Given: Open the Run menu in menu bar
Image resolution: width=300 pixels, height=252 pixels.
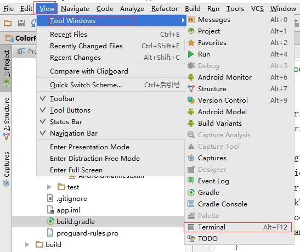Looking at the screenshot, I should pos(213,9).
